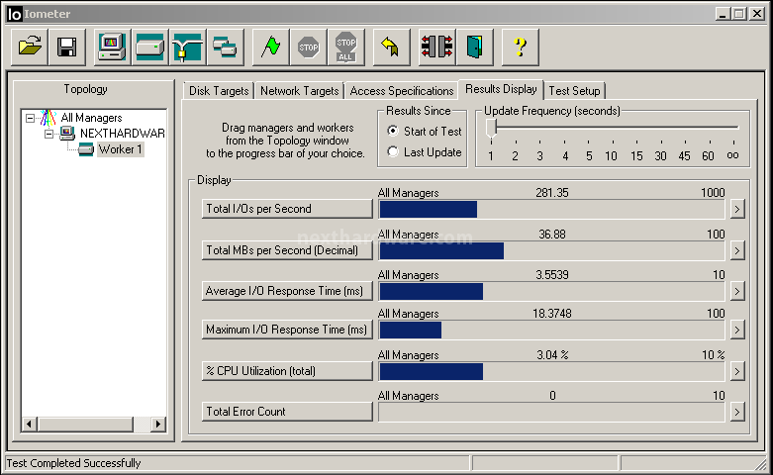Screen dimensions: 773x475
Task: Click the Total I/Os per Second progress bar
Action: 551,210
